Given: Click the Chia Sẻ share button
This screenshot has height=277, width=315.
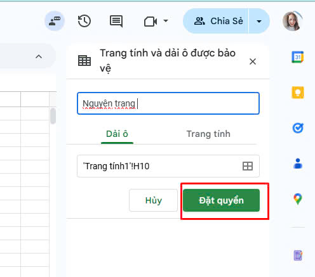Looking at the screenshot, I should [x=216, y=21].
